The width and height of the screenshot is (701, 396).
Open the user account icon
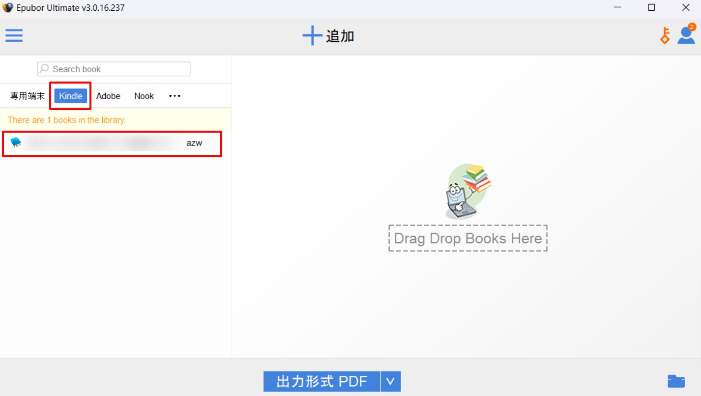click(686, 35)
